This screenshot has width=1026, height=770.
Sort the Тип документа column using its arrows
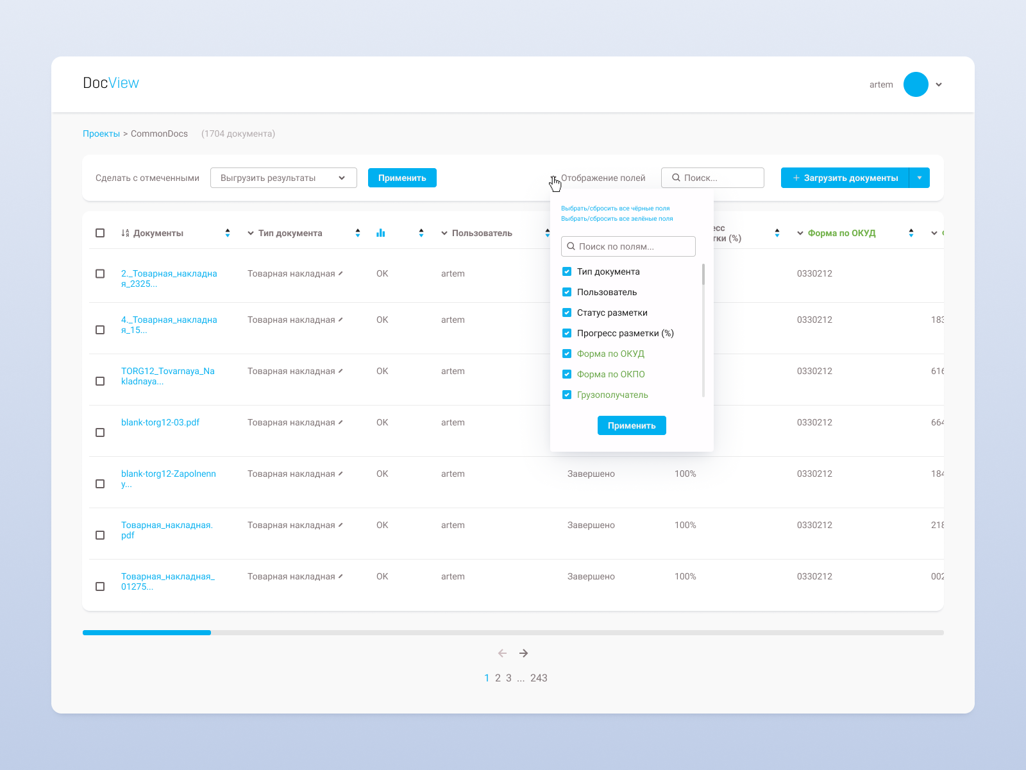point(357,233)
